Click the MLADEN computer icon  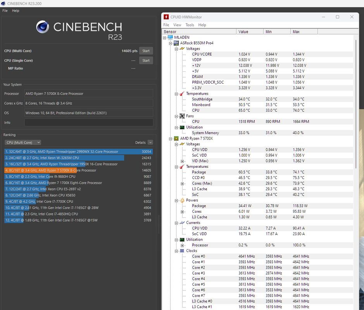pos(171,37)
